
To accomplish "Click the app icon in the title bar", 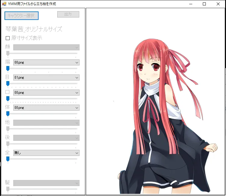I will pos(4,4).
